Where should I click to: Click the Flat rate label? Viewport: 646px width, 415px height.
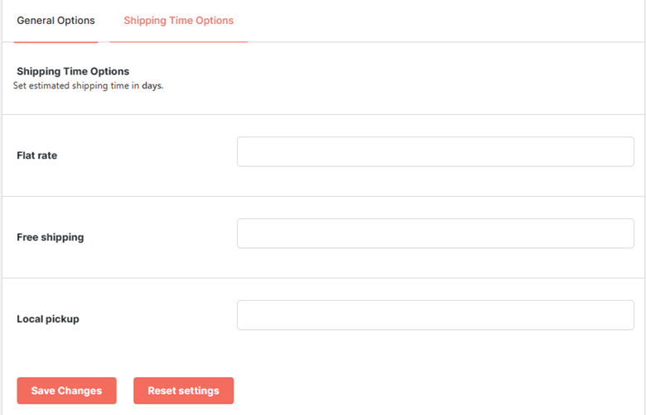pos(37,155)
